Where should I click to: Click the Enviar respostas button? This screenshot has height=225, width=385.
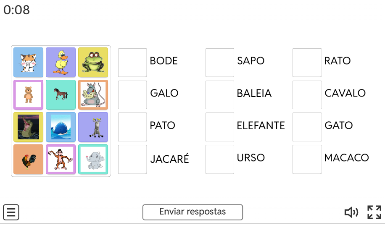192,212
